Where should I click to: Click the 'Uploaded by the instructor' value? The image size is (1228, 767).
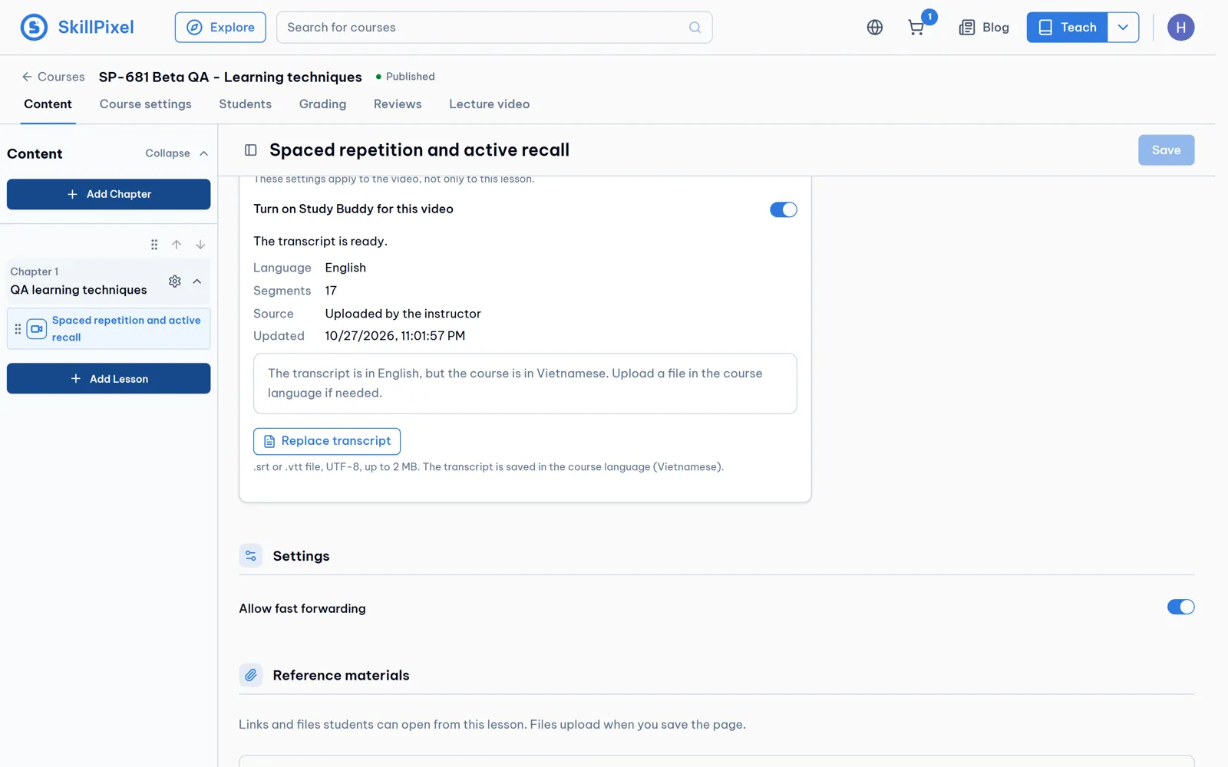403,314
